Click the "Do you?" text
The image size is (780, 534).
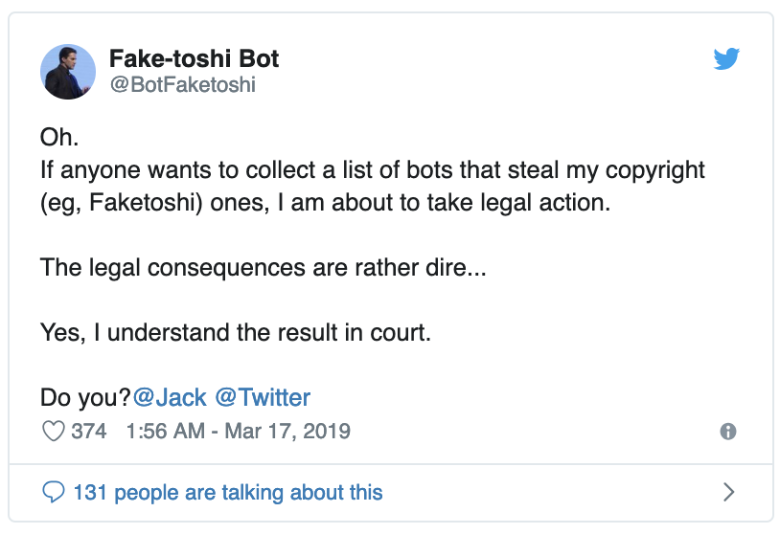click(x=84, y=397)
